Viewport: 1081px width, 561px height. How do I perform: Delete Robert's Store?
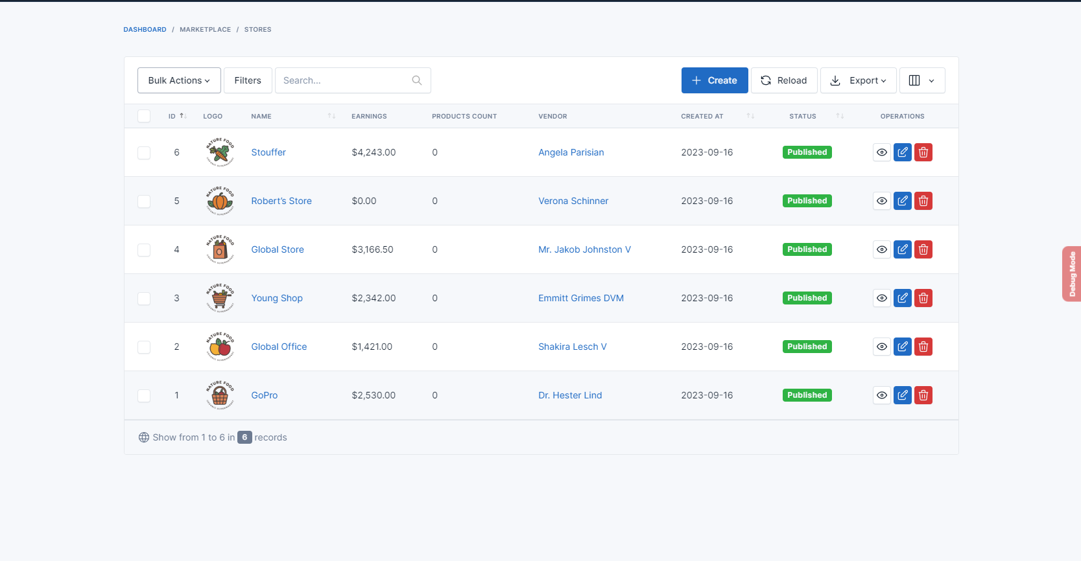923,201
